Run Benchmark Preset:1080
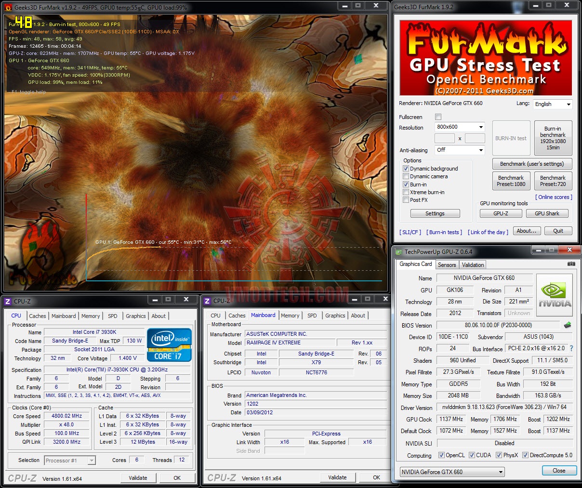Screen dimensions: 582x488 511,181
